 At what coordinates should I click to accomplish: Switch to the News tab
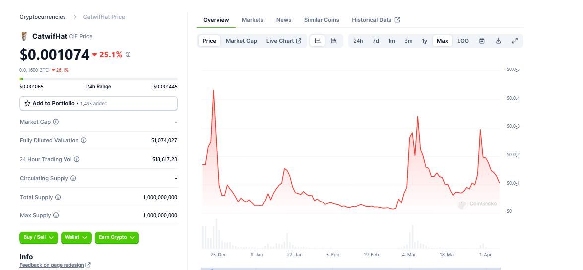pos(284,20)
